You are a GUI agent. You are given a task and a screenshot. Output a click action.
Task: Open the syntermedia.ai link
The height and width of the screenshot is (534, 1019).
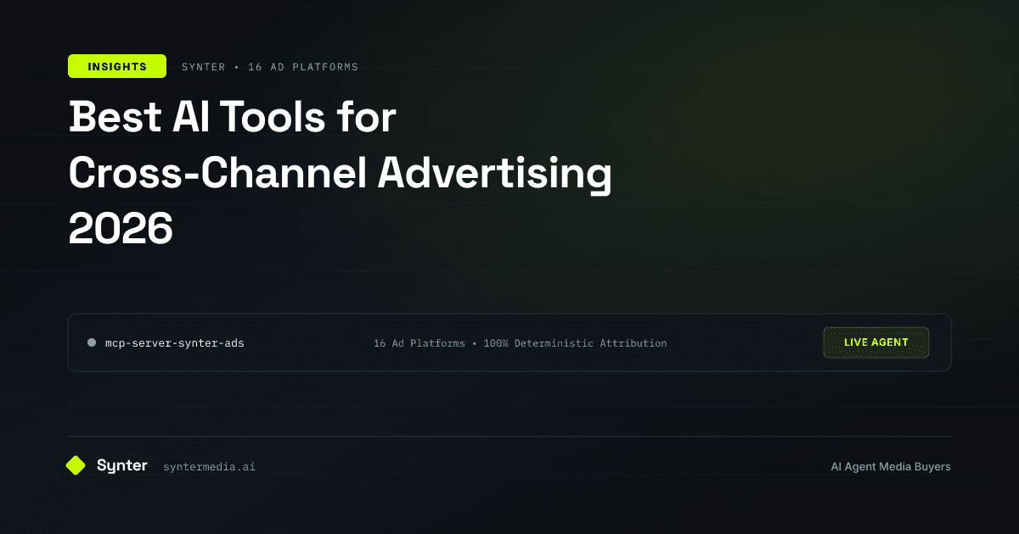209,466
